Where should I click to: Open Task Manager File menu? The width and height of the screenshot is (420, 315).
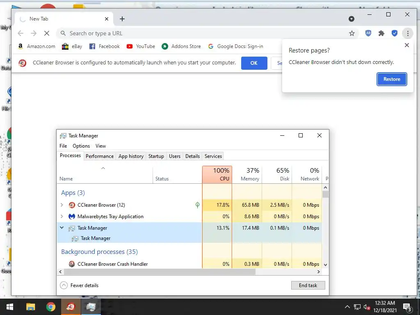63,146
